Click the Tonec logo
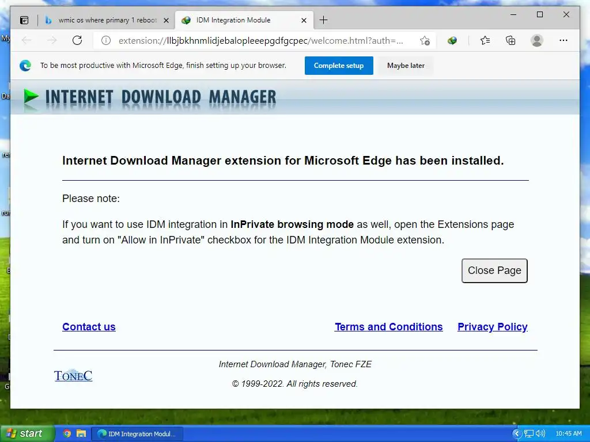The width and height of the screenshot is (590, 442). click(73, 375)
